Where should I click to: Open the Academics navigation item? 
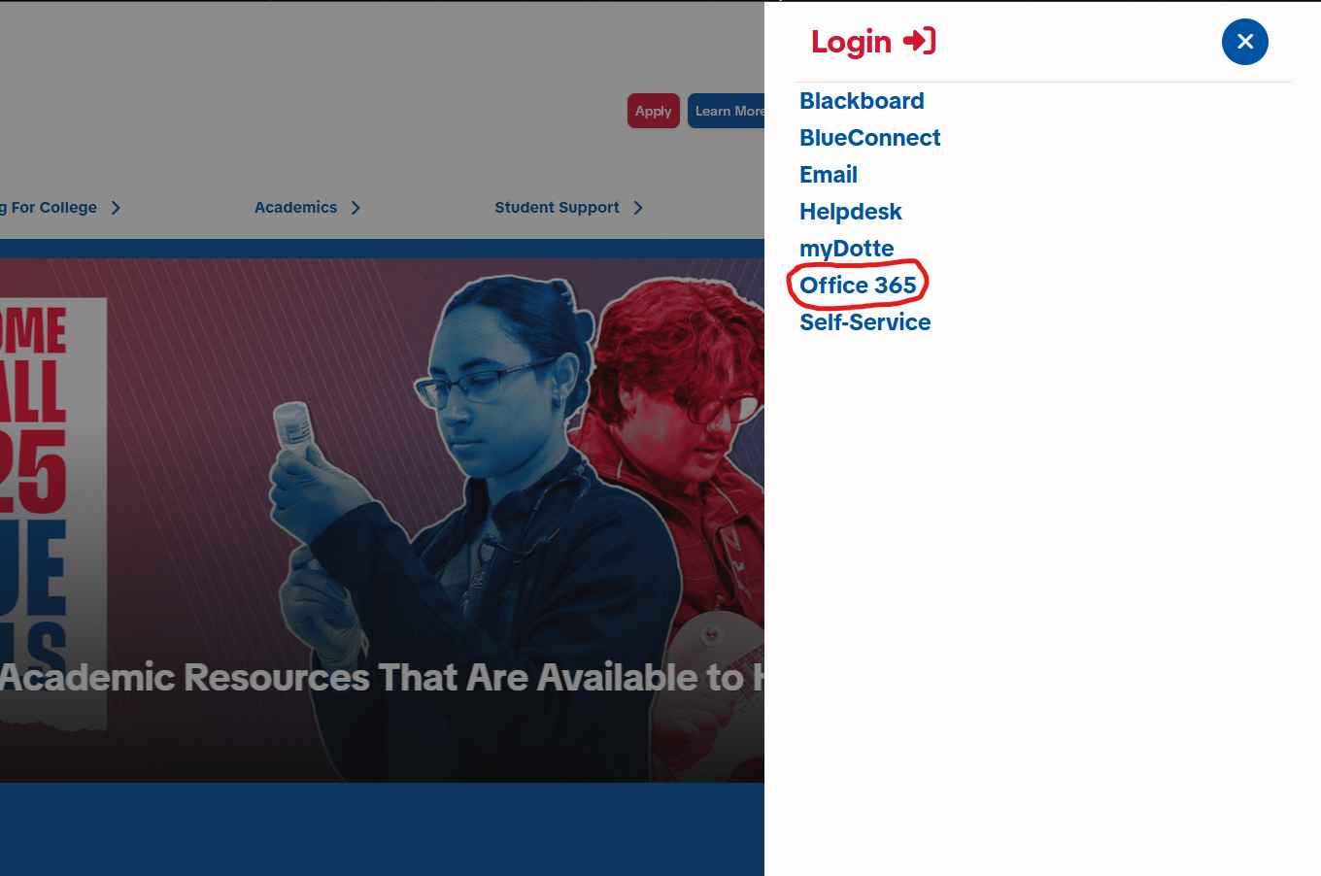295,208
